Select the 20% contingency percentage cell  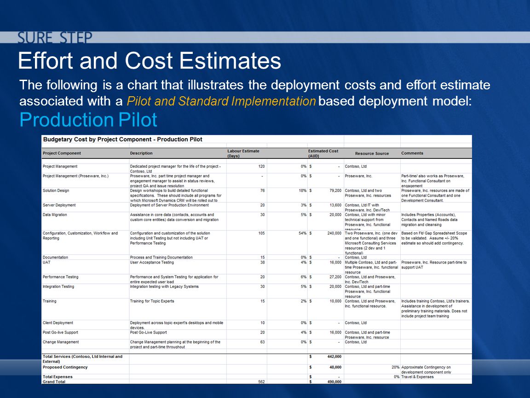pos(396,367)
